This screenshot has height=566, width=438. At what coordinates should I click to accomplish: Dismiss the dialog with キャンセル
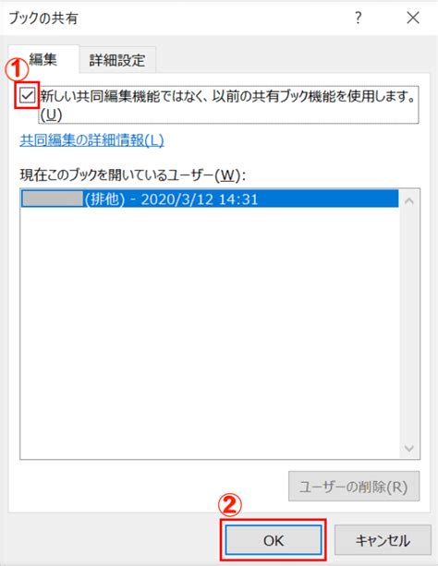(383, 540)
